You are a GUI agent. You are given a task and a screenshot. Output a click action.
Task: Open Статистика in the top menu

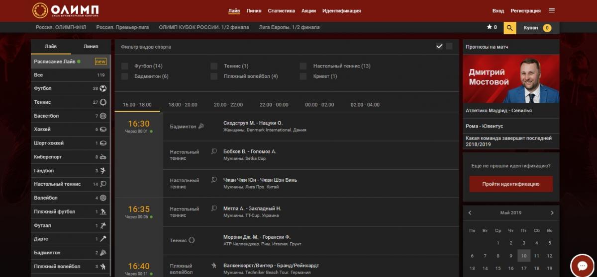281,11
